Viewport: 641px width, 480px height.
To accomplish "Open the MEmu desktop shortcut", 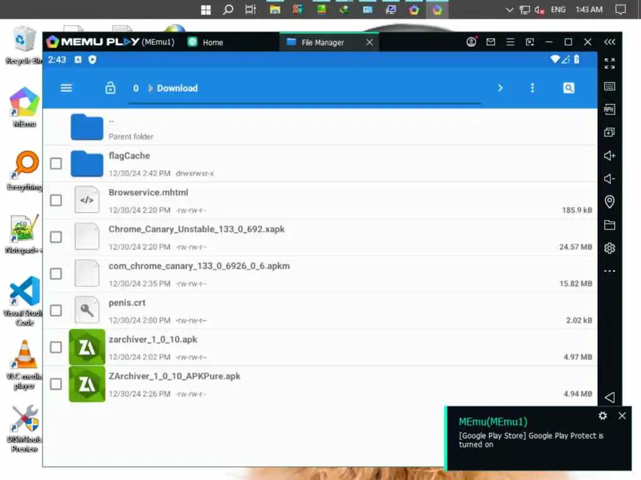I will [x=24, y=106].
